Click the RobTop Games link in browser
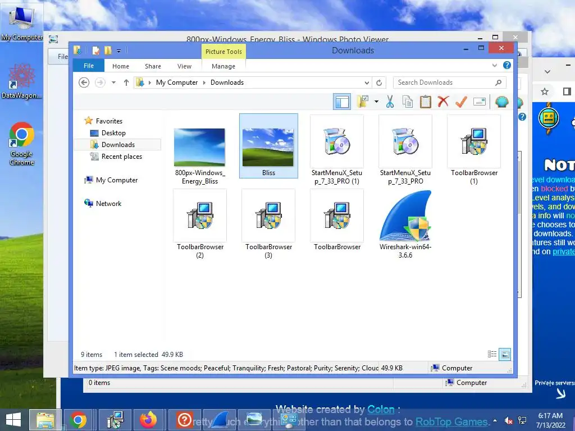 pyautogui.click(x=451, y=422)
